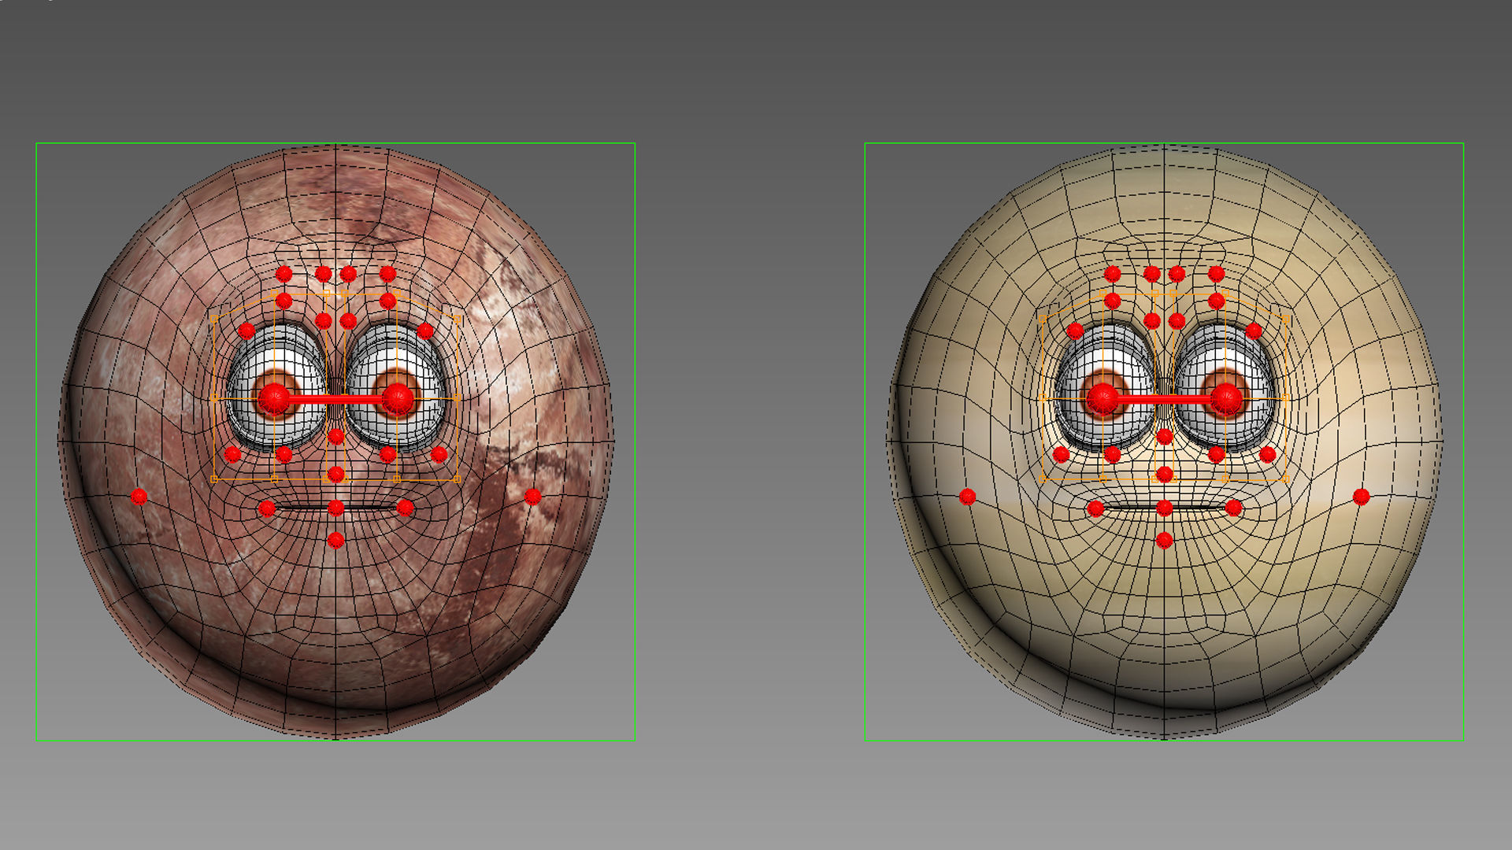Viewport: 1512px width, 850px height.
Task: Select screen-left eye control sphere on red head
Action: click(x=274, y=400)
